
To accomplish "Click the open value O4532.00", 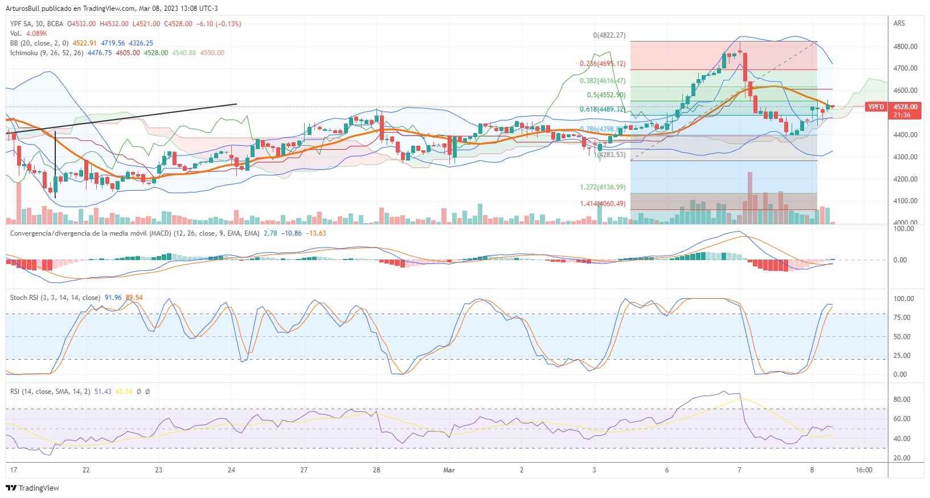I will (x=82, y=24).
